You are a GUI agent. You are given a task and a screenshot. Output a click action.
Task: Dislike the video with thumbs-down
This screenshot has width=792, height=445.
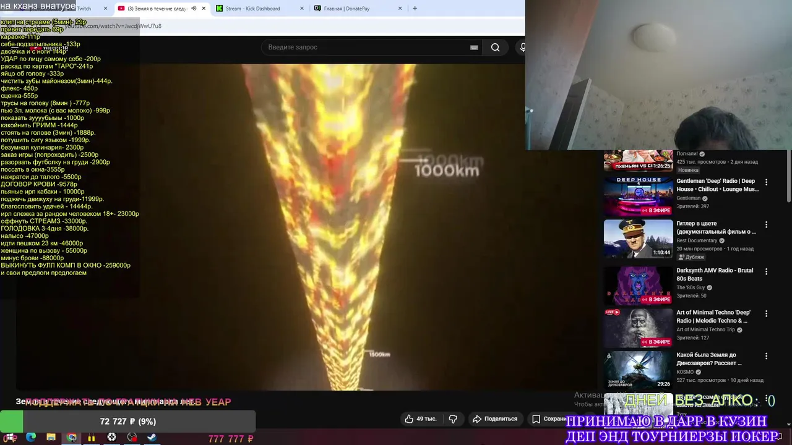(x=453, y=419)
